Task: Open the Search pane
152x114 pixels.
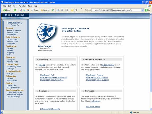Action: (x=35, y=10)
